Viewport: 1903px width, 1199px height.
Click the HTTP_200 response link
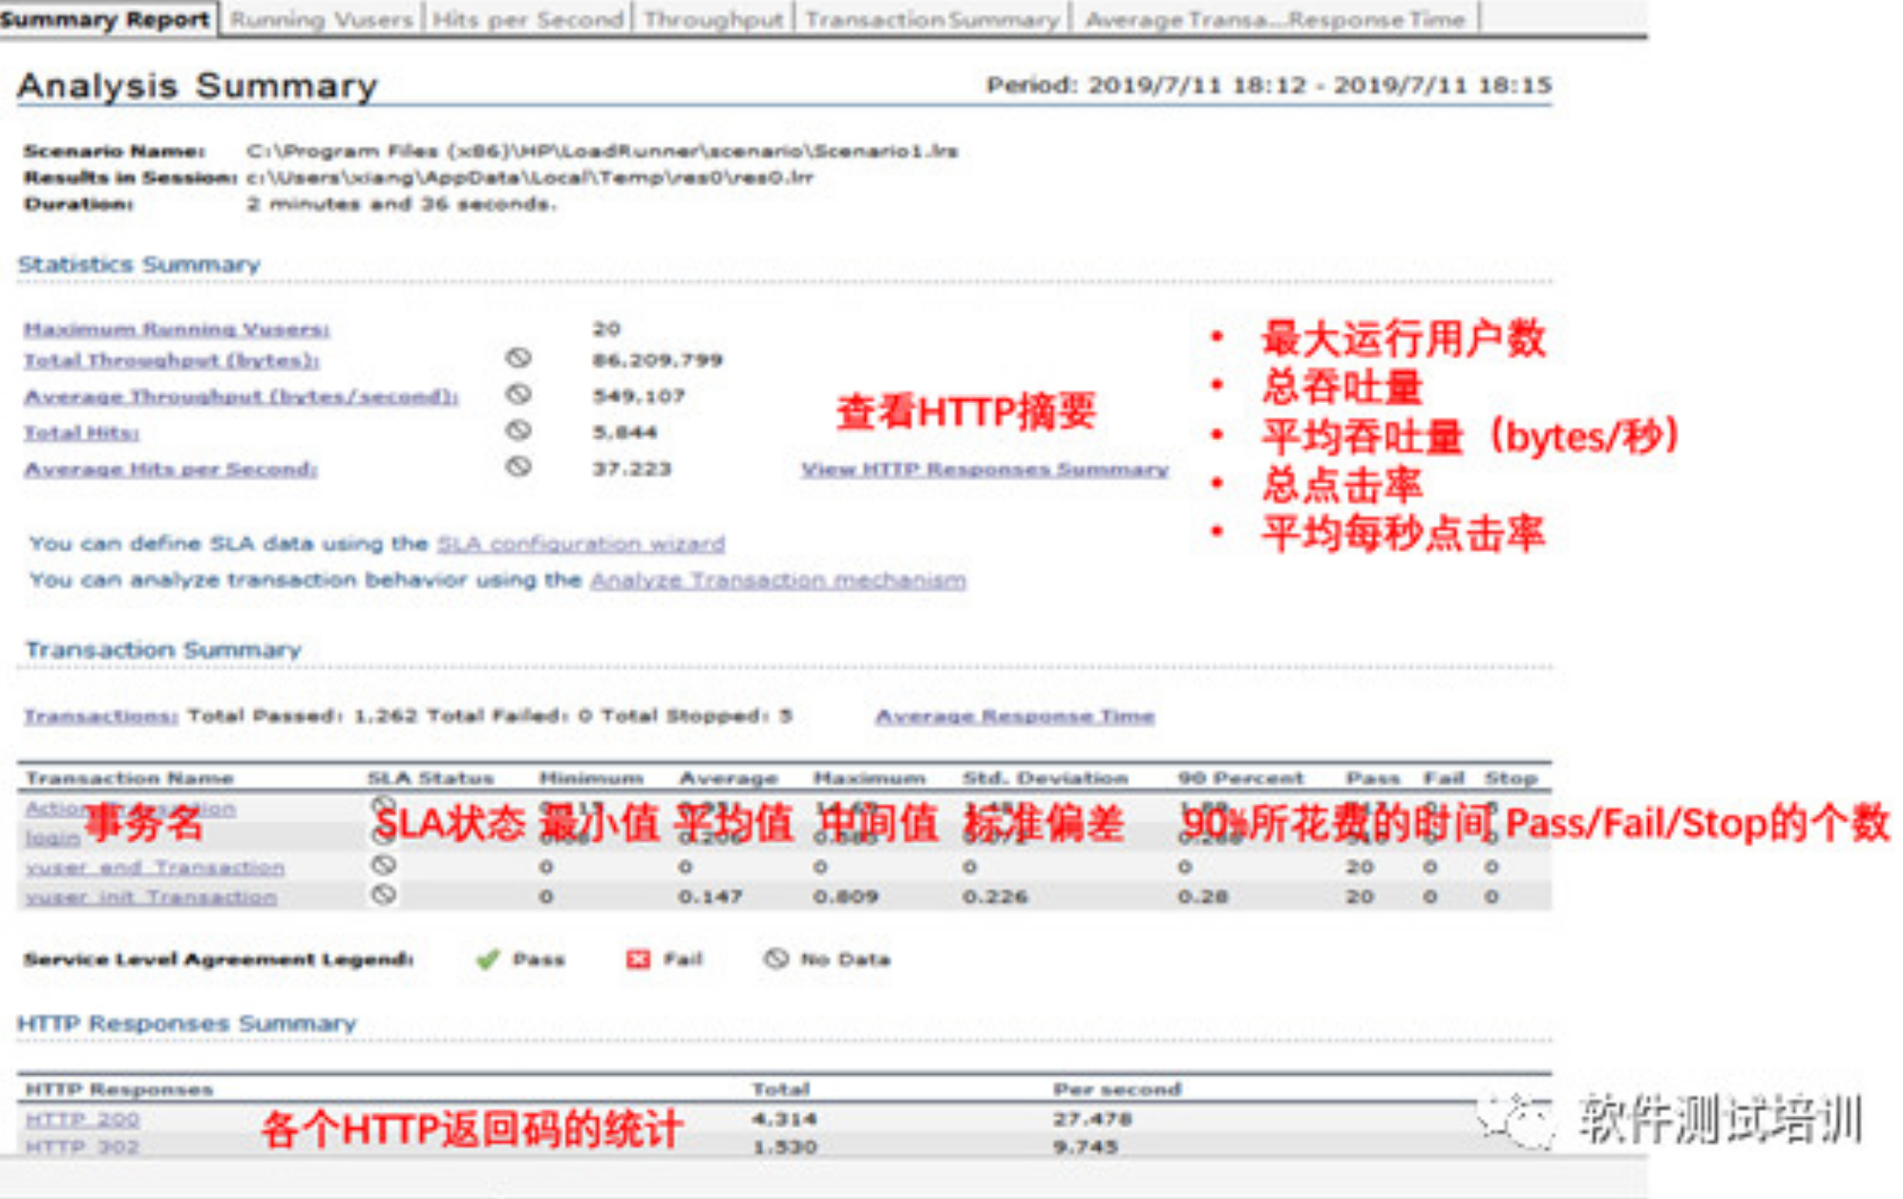click(82, 1119)
